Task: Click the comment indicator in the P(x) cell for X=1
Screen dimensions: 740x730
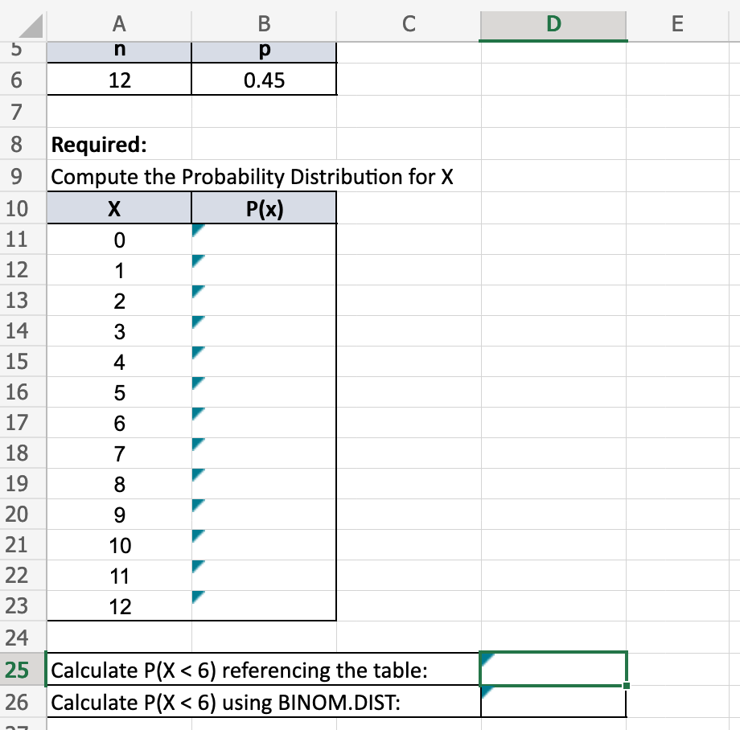Action: pyautogui.click(x=195, y=260)
